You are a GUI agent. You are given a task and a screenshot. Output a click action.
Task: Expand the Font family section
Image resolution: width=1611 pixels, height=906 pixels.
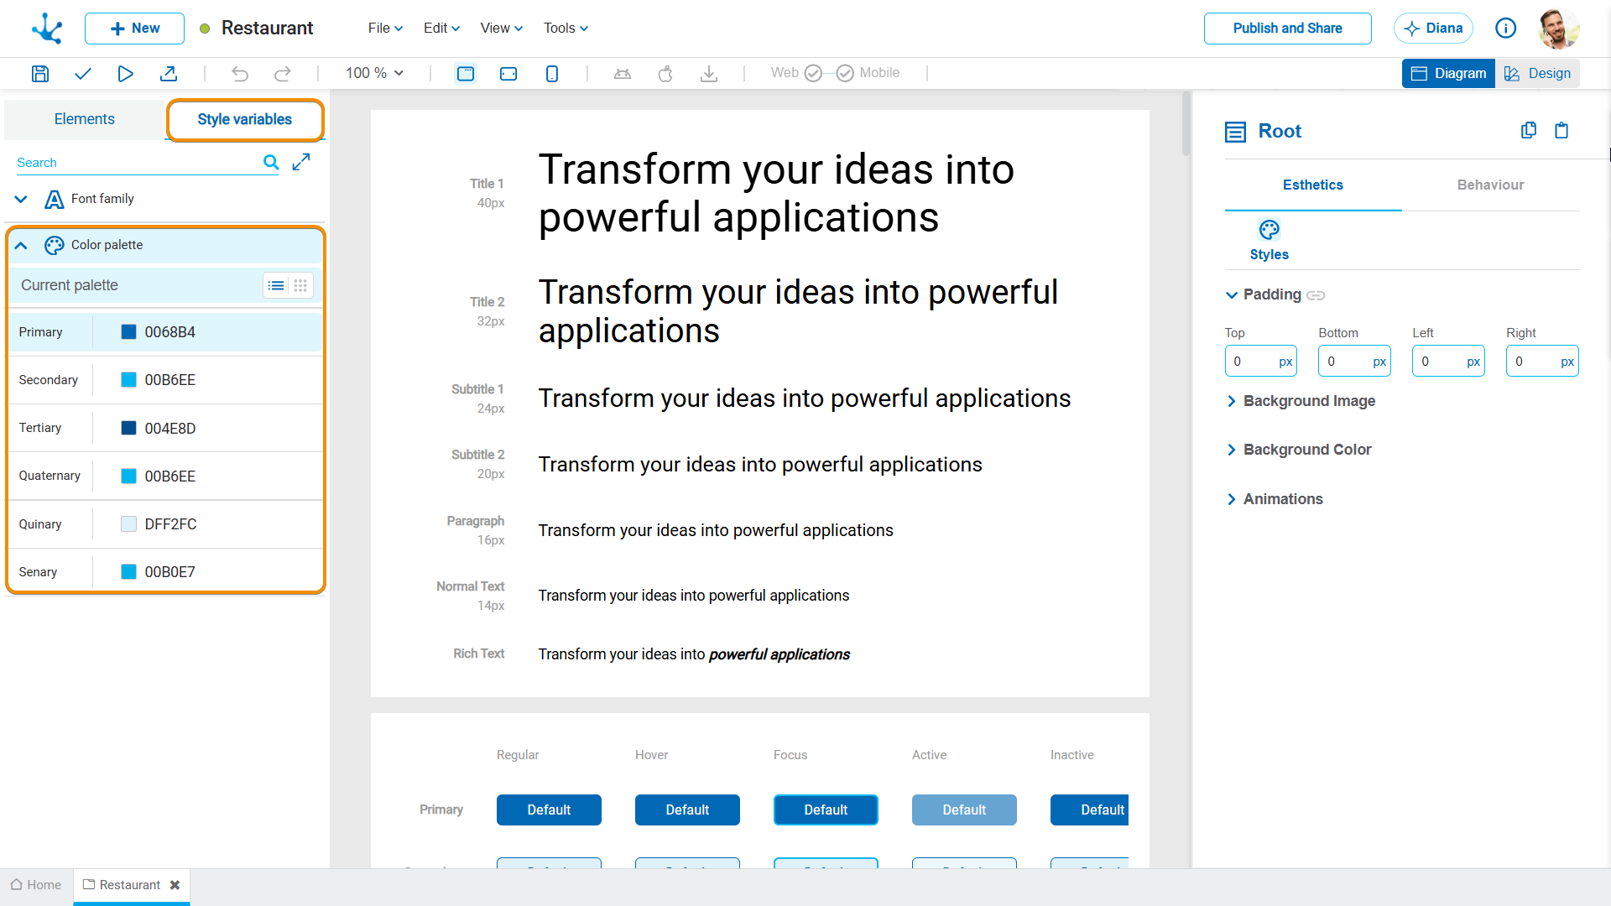[22, 199]
